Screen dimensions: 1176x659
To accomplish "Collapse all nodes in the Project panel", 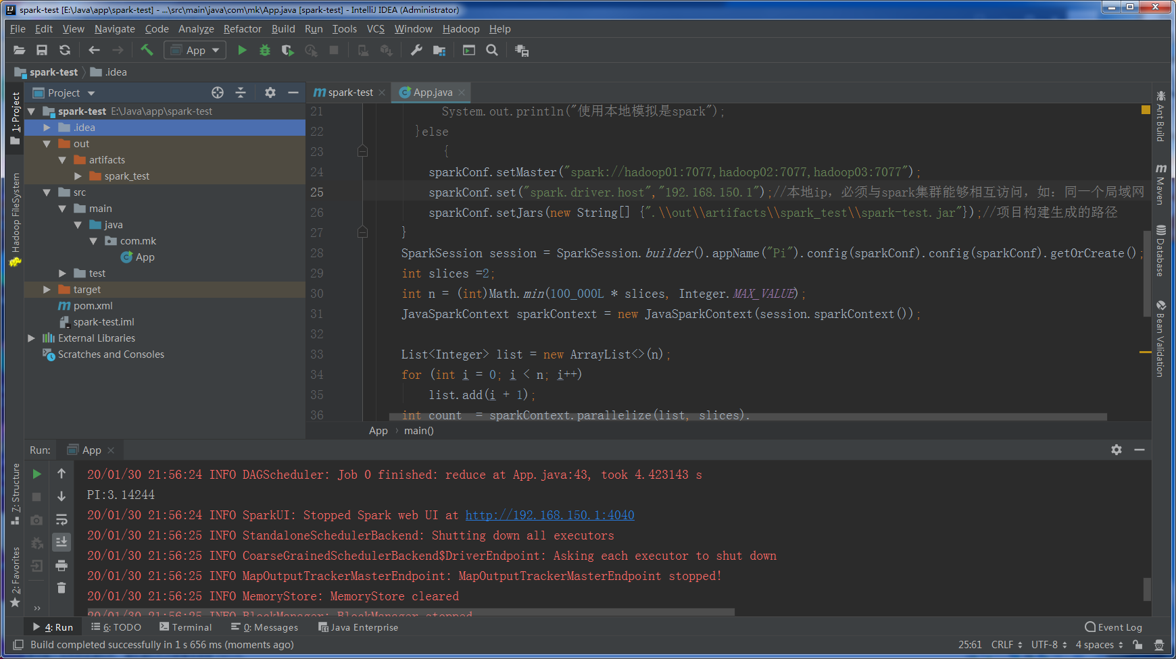I will [x=241, y=93].
